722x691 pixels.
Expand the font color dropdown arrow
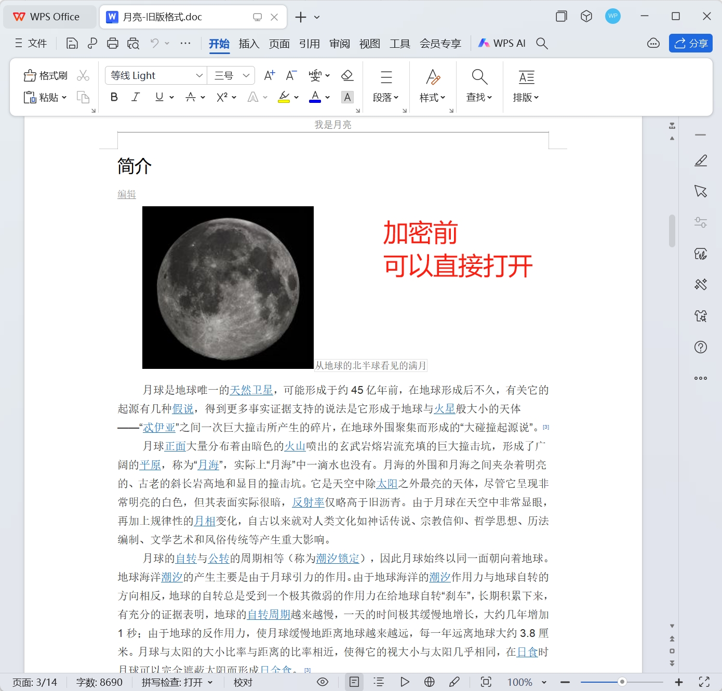(x=327, y=97)
